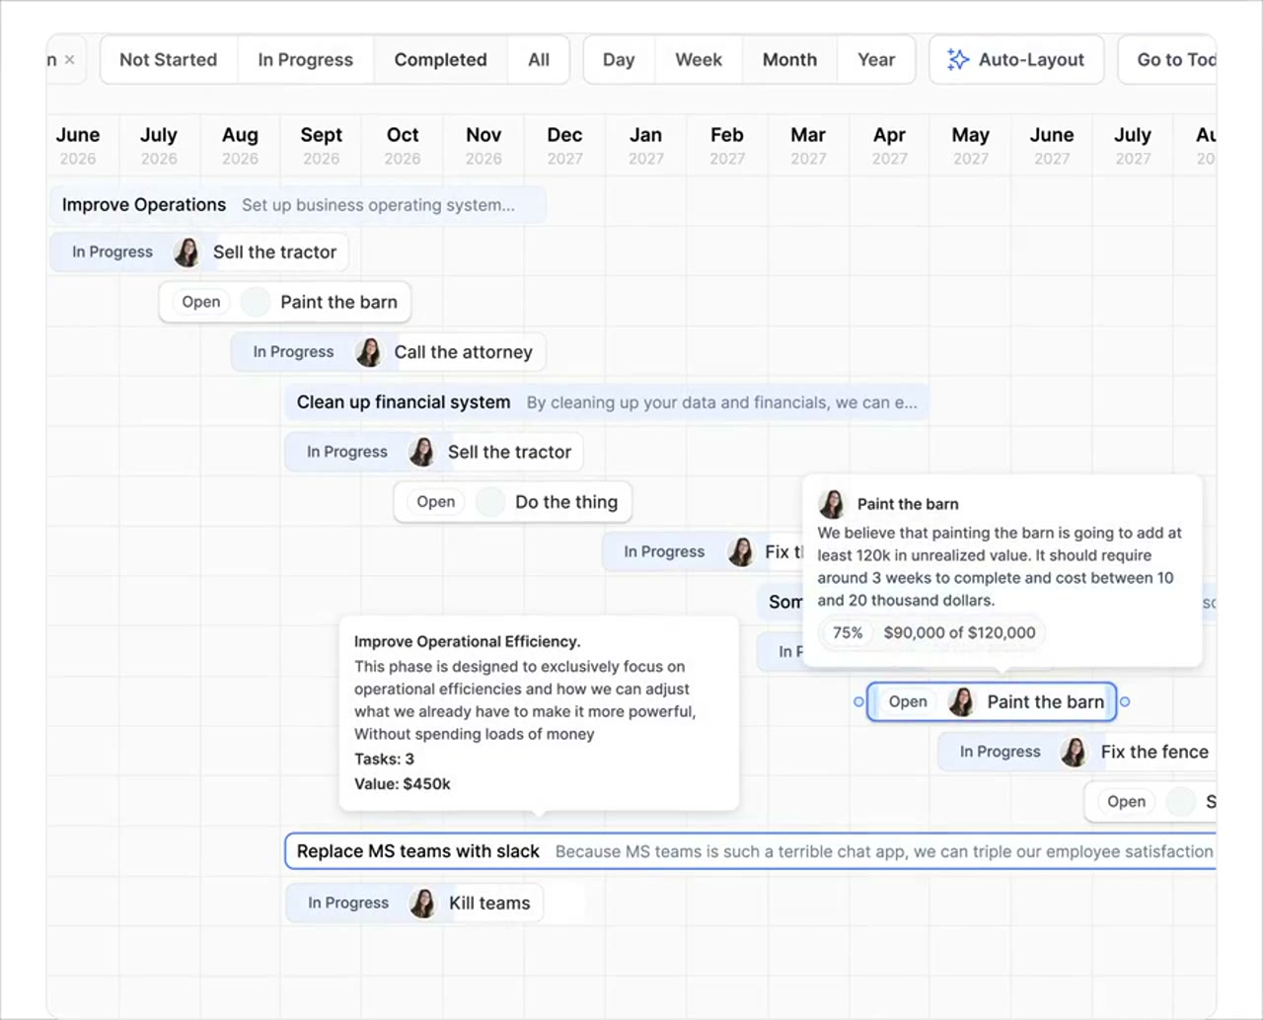
Task: Click In Progress badge on Call the attorney
Action: coord(293,352)
